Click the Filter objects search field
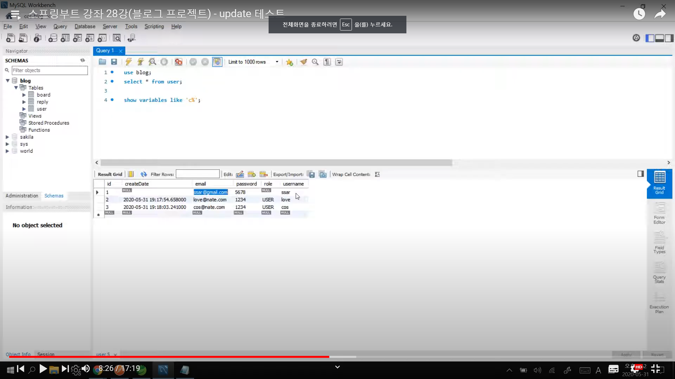Screen dimensions: 675x379 pos(50,70)
